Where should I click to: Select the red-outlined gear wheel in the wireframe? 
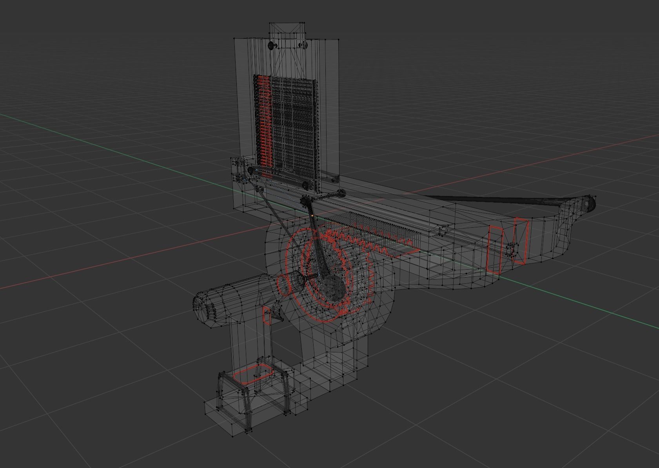(329, 274)
